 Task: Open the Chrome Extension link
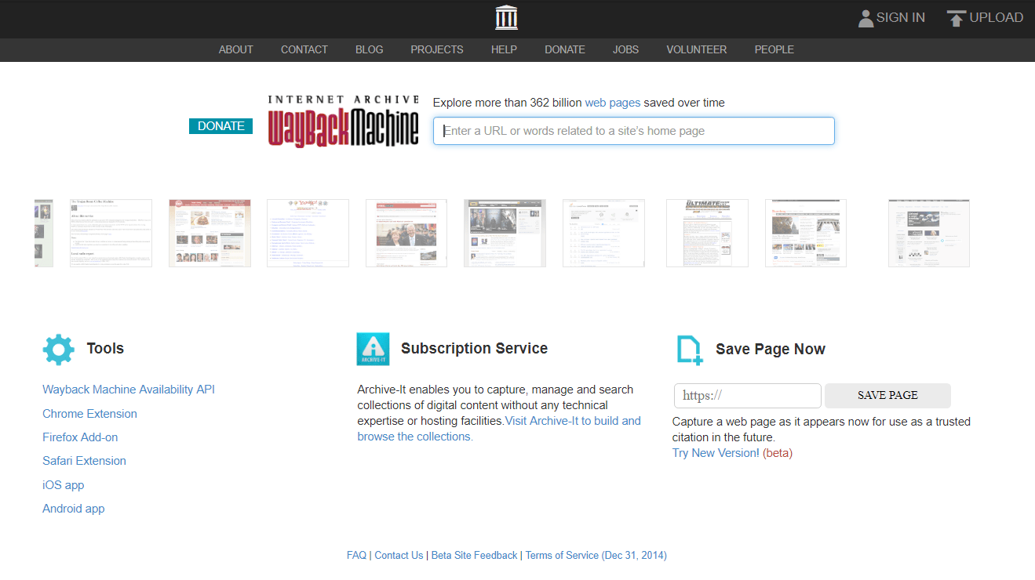point(89,414)
